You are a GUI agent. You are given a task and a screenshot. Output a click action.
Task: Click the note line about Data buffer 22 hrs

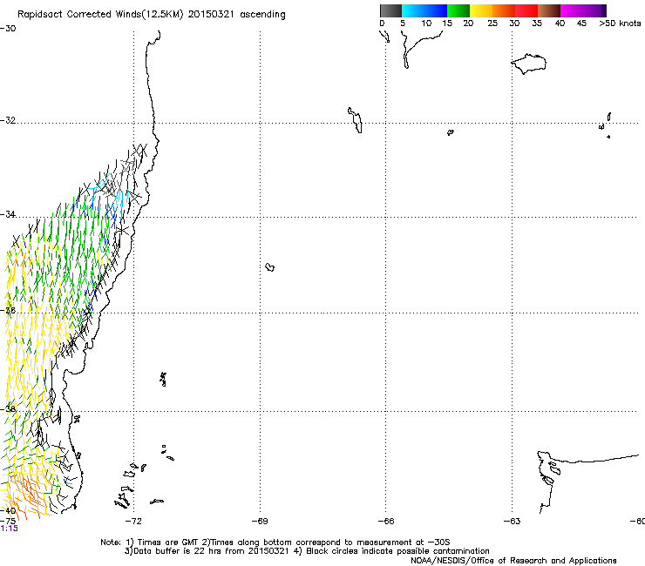(x=307, y=551)
